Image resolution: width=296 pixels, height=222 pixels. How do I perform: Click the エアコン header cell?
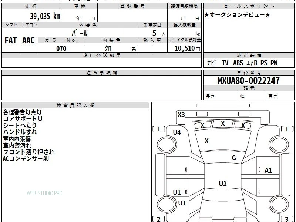pyautogui.click(x=29, y=25)
